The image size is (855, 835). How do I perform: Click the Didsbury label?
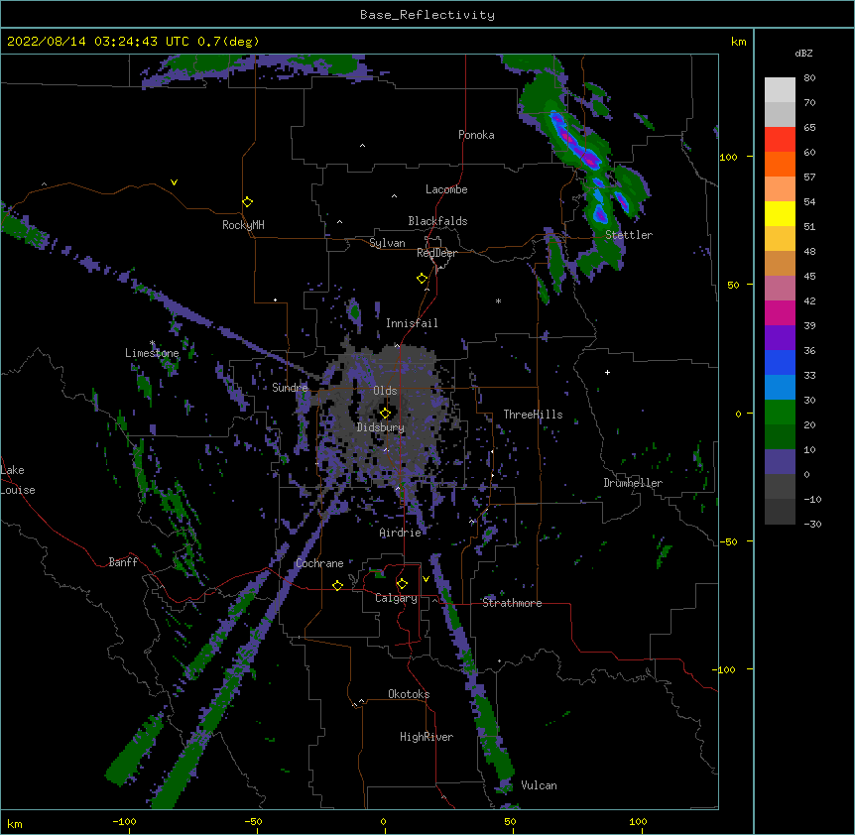click(381, 427)
